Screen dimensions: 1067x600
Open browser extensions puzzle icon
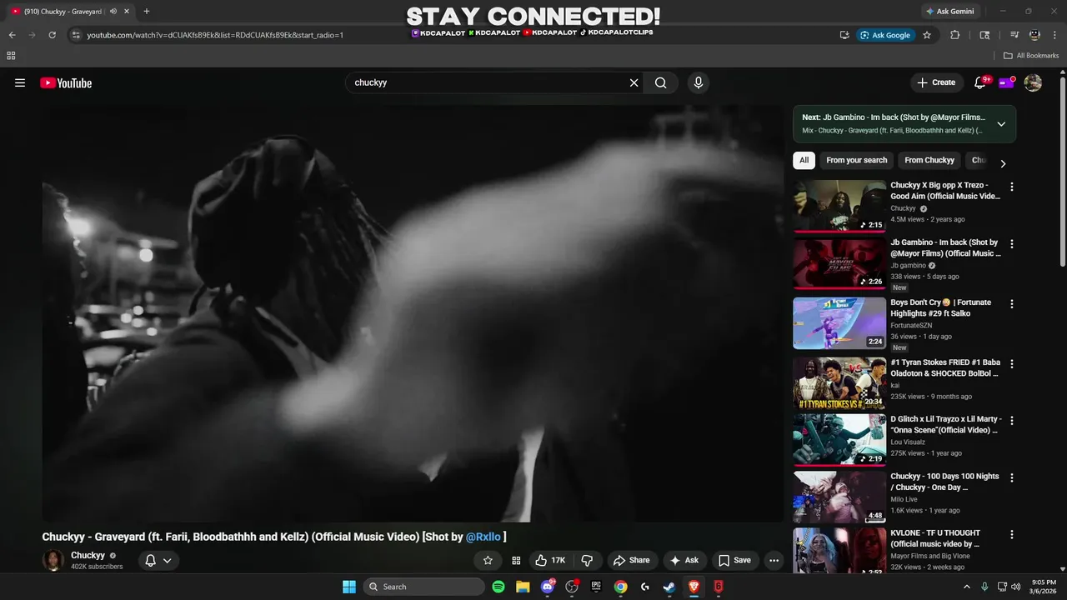[x=955, y=35]
